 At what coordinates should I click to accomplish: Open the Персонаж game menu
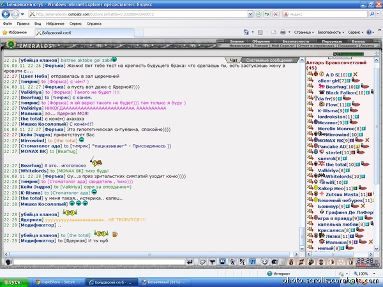[332, 41]
